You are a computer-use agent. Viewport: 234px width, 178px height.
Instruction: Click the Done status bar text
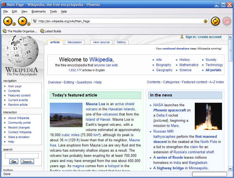7,174
